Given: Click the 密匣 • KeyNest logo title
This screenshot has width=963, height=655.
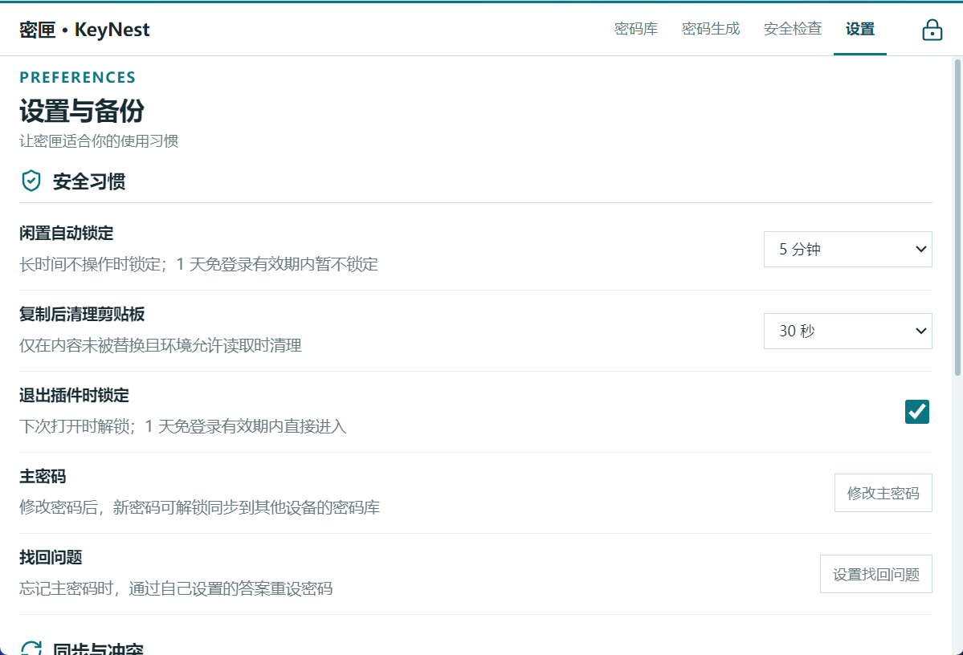Looking at the screenshot, I should 84,30.
